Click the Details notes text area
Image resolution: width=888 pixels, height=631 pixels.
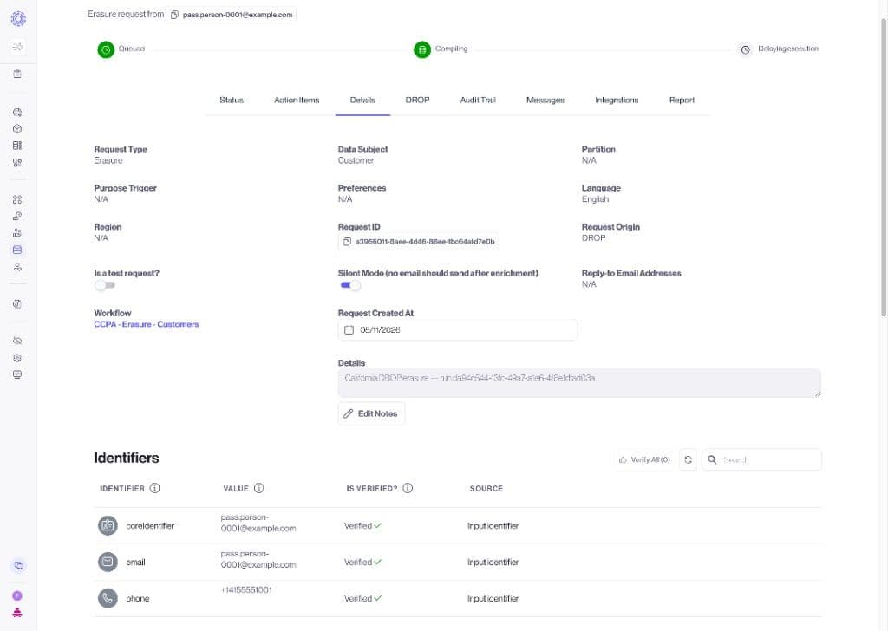coord(579,383)
